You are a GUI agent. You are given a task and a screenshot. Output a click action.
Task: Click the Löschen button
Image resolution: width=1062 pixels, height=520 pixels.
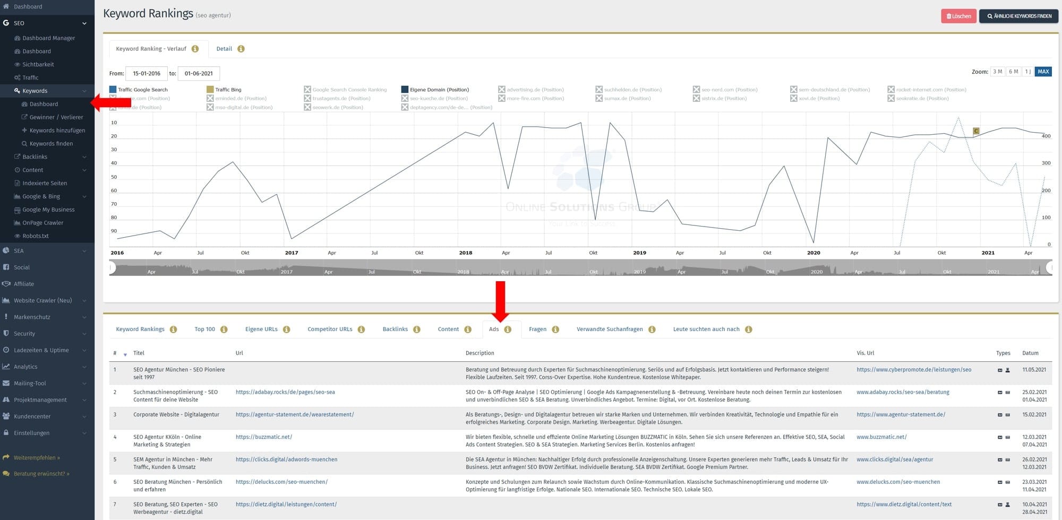click(x=958, y=16)
